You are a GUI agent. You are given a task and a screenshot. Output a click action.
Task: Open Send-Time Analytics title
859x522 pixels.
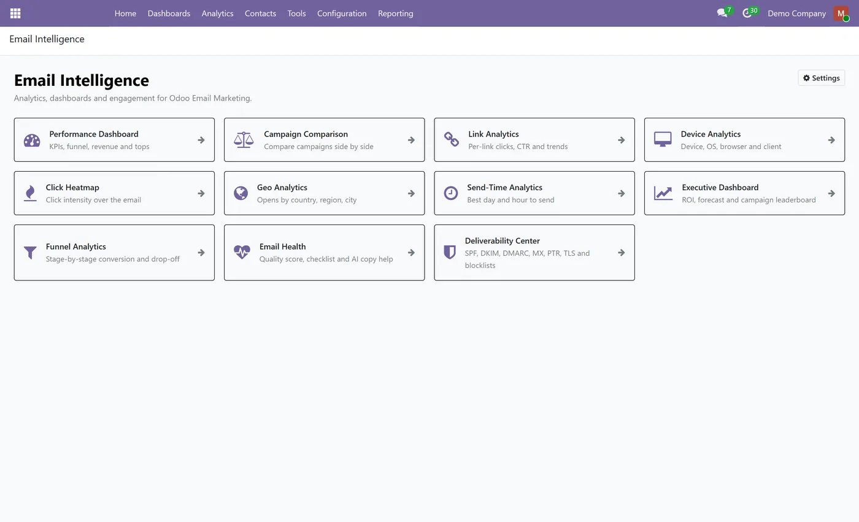504,187
